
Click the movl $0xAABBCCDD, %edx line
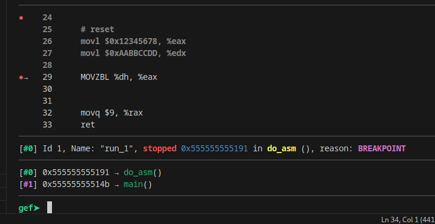[133, 54]
